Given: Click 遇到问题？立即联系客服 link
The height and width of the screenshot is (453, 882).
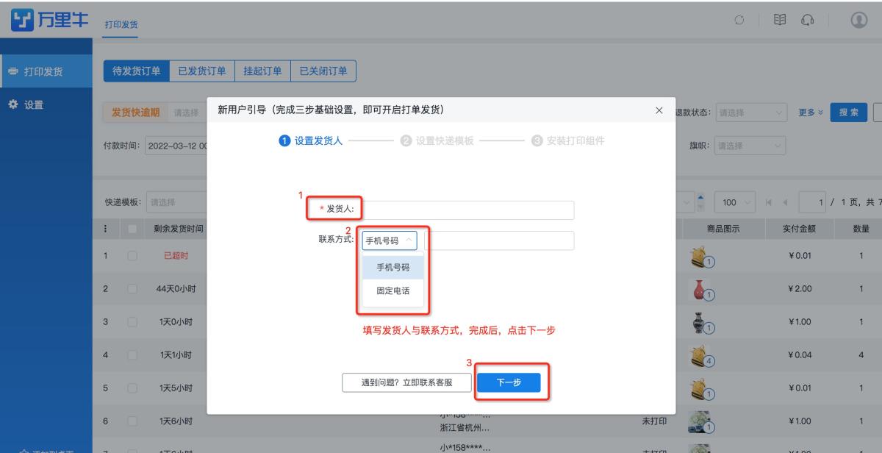Looking at the screenshot, I should pyautogui.click(x=406, y=382).
